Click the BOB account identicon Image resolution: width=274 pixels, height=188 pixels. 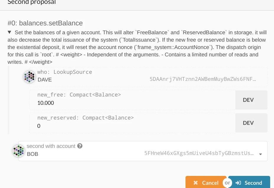pos(19,151)
